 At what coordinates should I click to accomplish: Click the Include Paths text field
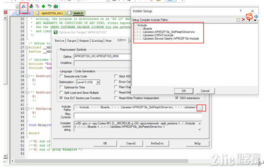[135, 107]
